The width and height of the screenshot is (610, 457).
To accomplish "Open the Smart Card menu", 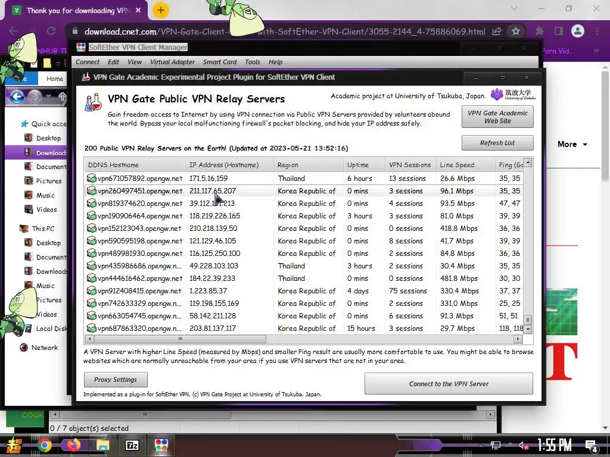I will pyautogui.click(x=220, y=62).
